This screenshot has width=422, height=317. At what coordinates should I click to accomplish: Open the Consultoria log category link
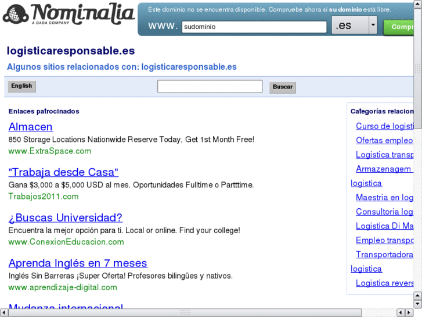click(x=385, y=212)
